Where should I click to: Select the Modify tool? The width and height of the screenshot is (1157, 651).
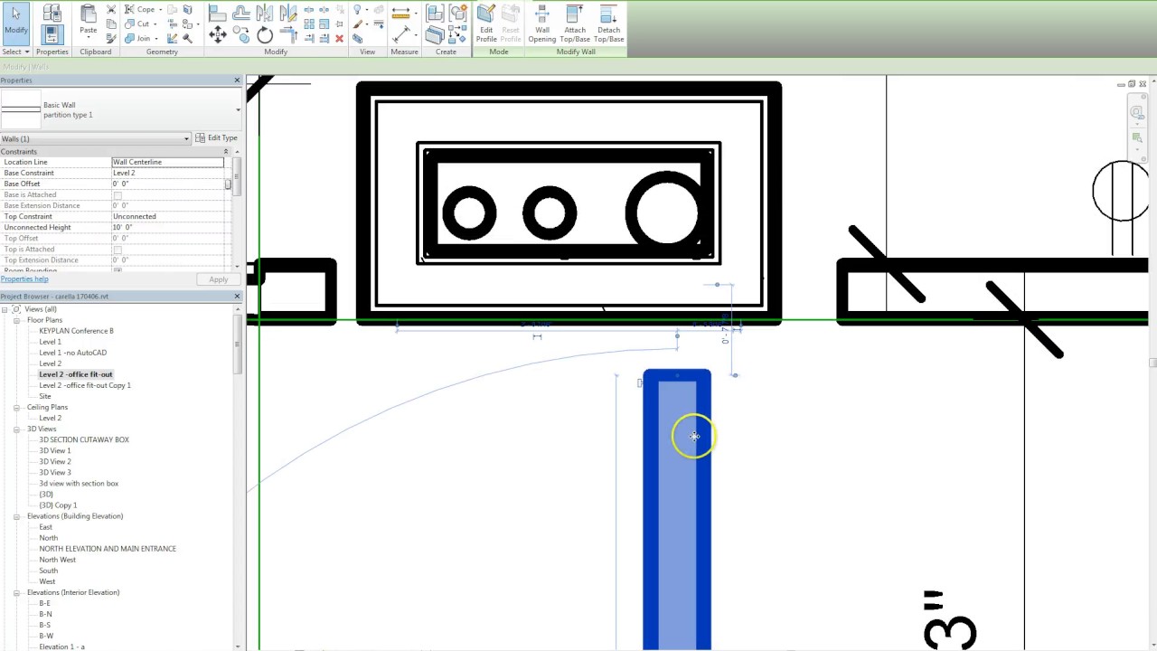(x=15, y=24)
